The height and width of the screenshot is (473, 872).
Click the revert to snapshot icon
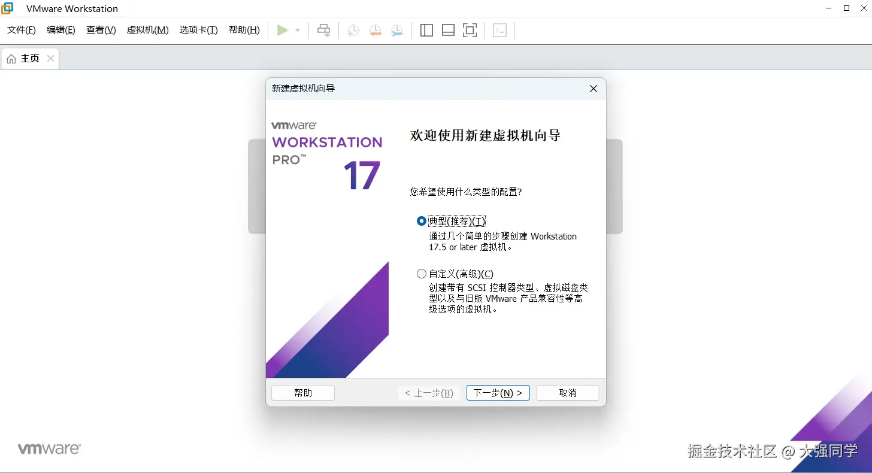pyautogui.click(x=376, y=30)
